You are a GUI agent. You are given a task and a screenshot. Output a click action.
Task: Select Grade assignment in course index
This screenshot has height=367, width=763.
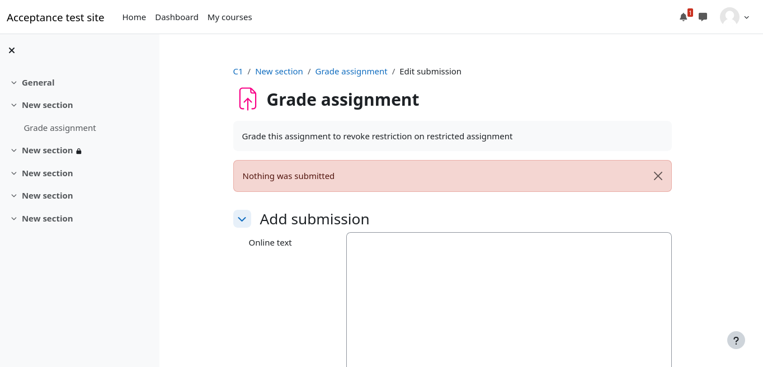click(60, 128)
